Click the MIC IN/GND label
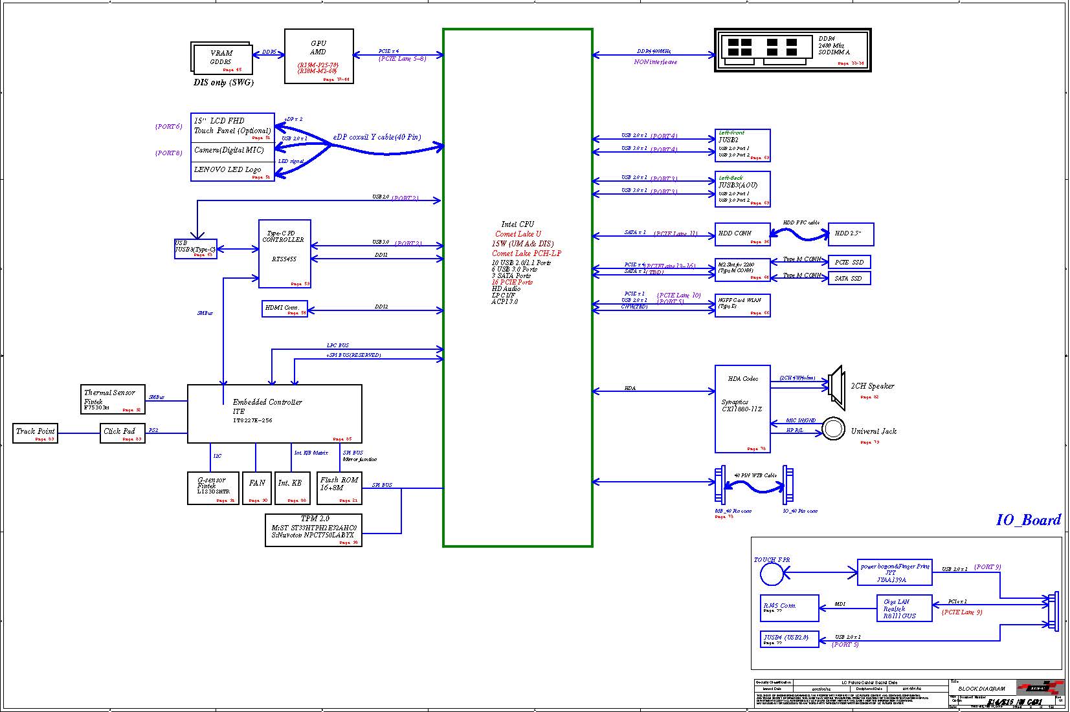 pos(801,420)
